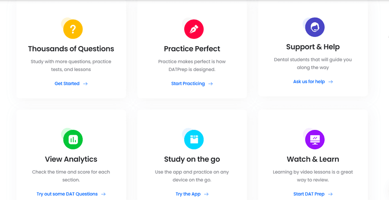389x200 pixels.
Task: Select the Watch & Learn card heading
Action: point(313,159)
